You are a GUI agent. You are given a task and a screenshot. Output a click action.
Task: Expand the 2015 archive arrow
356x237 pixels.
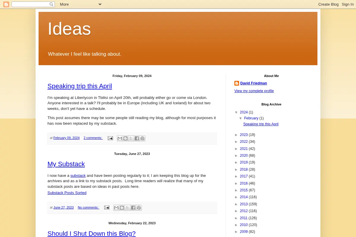click(236, 190)
